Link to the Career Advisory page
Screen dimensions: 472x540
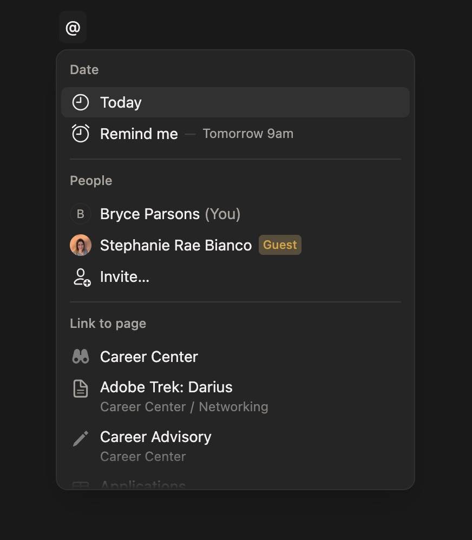click(x=156, y=437)
